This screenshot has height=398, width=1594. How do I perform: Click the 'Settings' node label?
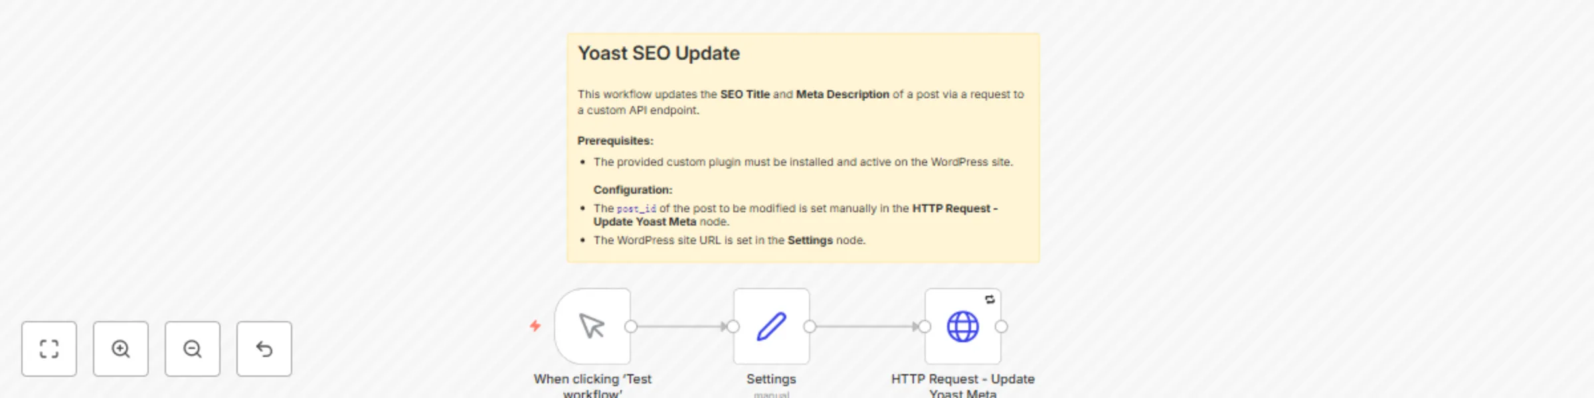(x=771, y=379)
